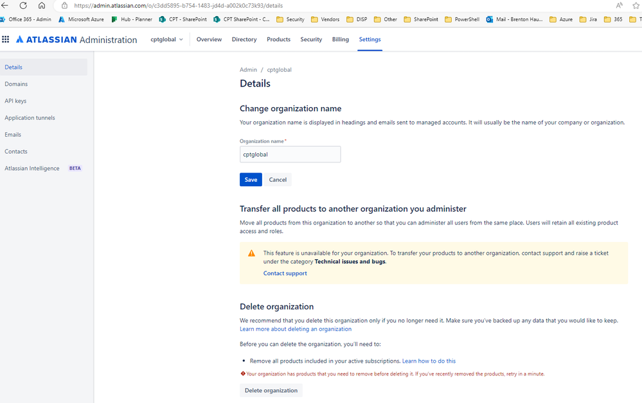642x403 pixels.
Task: Open the CPT - SharePoint bookmark
Action: [183, 19]
